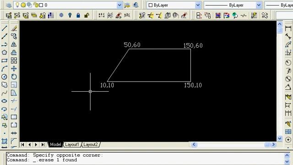Toggle layer 0 viewport freeze icon
This screenshot has height=165, width=293.
tap(29, 5)
